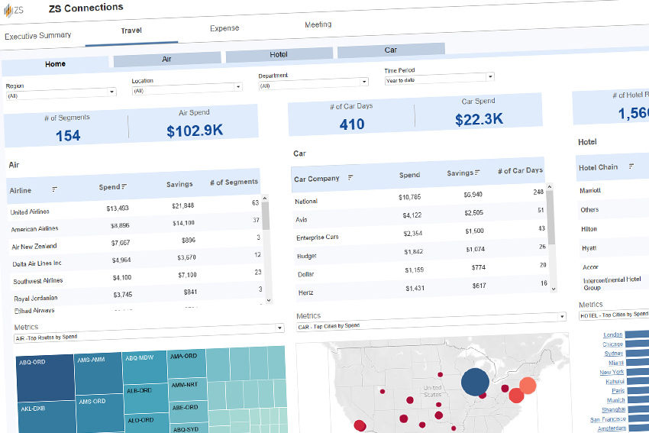Select National car company row

click(419, 196)
